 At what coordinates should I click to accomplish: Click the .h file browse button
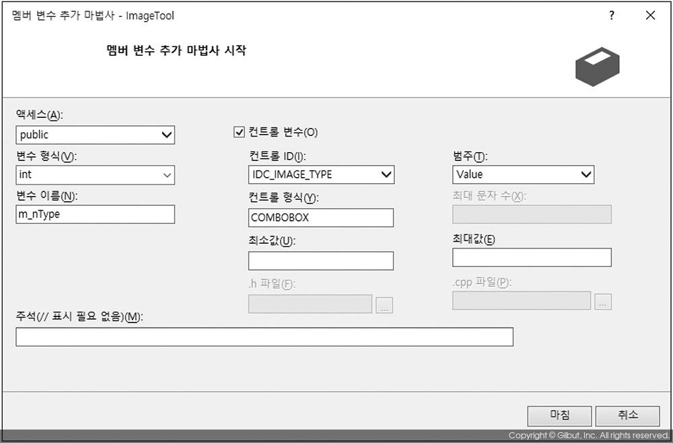point(384,304)
